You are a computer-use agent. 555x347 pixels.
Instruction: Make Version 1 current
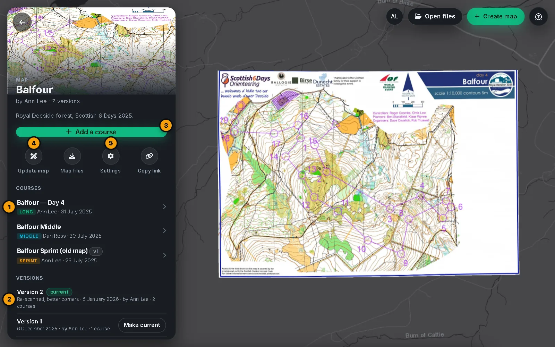142,325
